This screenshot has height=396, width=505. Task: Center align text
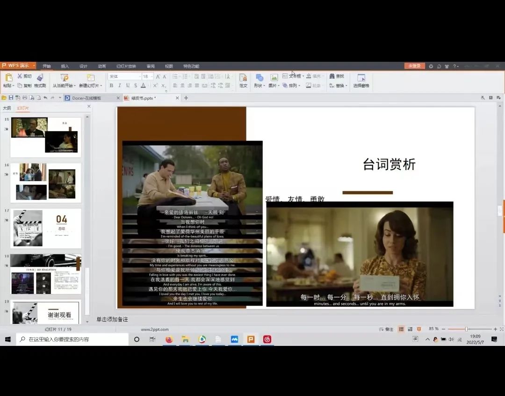pos(182,86)
